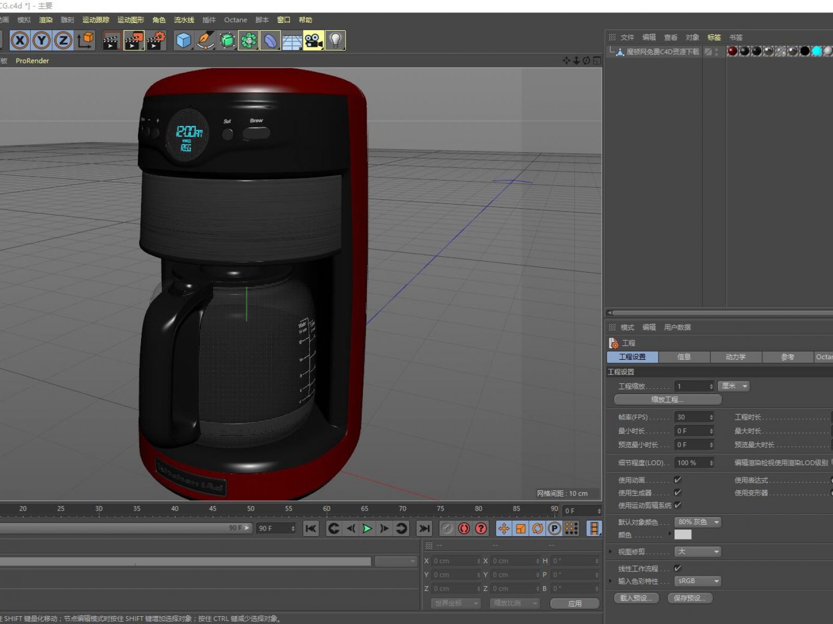
Task: Go to the previous key
Action: point(334,528)
